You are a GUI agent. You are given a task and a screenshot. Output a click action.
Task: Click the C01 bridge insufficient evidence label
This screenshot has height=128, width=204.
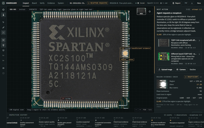(136, 49)
